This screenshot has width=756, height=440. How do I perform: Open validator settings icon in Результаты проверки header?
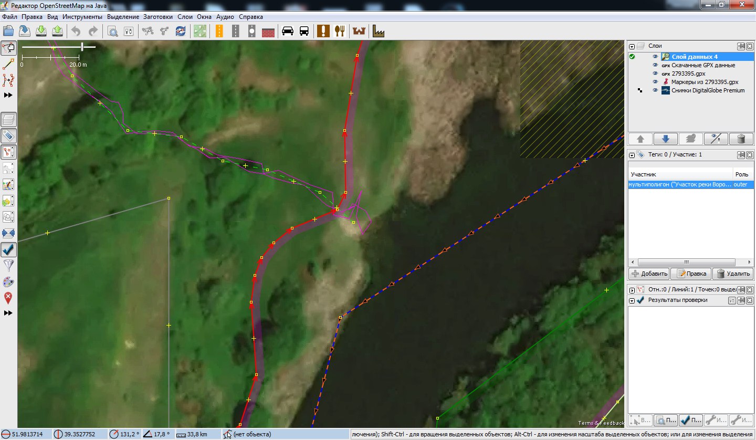[x=731, y=300]
